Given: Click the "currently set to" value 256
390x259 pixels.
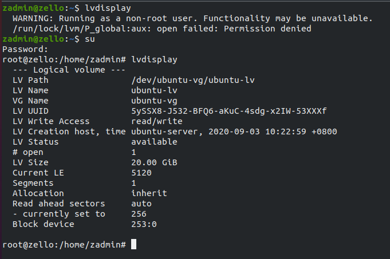Looking at the screenshot, I should (x=139, y=214).
